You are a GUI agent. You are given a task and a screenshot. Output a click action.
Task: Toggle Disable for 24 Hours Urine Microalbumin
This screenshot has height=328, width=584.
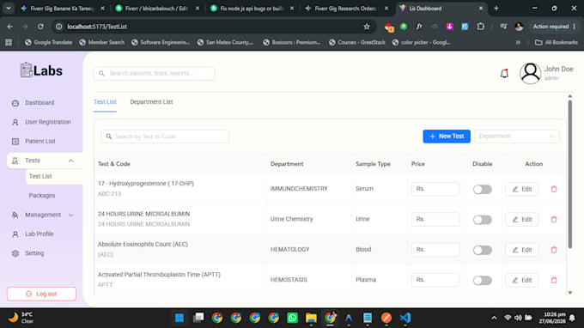483,220
